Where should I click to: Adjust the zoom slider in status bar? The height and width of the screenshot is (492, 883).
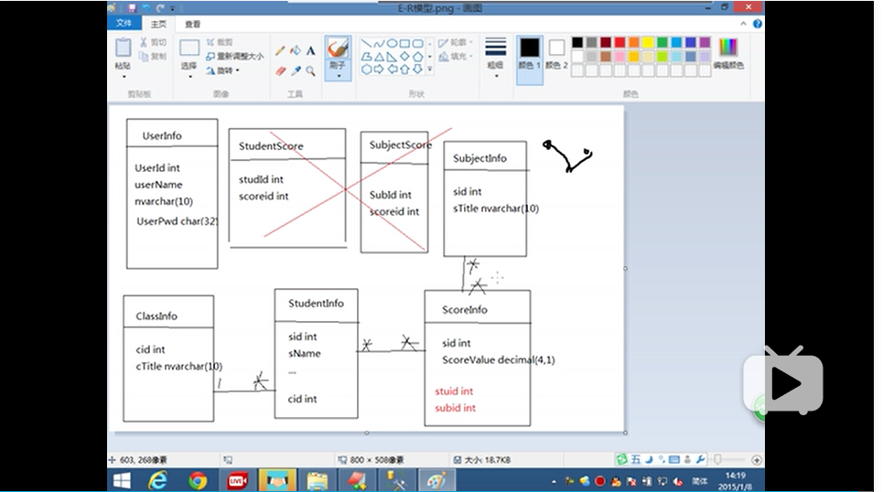click(x=718, y=460)
